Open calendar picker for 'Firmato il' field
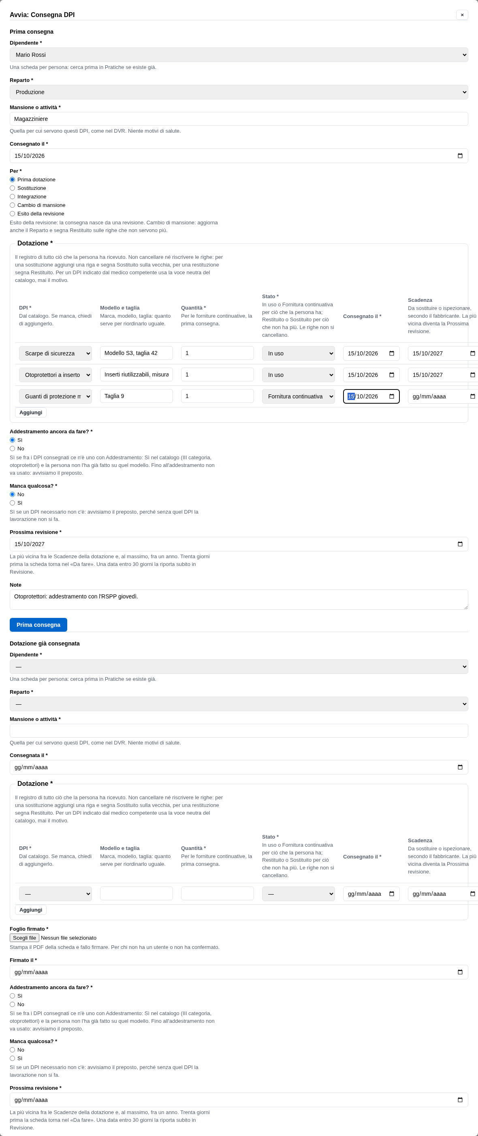 (x=460, y=972)
